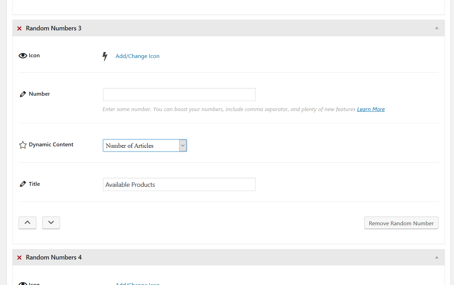Focus the Number input field
Image resolution: width=454 pixels, height=285 pixels.
(179, 95)
